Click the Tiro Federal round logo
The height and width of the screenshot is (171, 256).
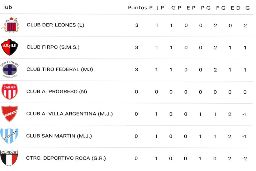click(x=10, y=69)
